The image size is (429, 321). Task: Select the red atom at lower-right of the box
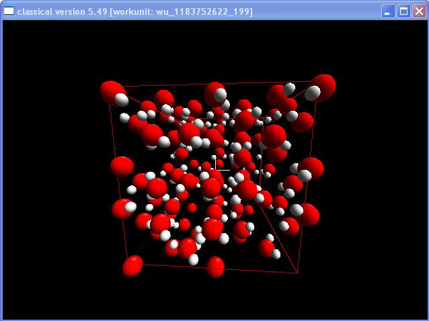click(307, 214)
